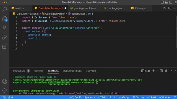Open Source Control view
The image size is (177, 99).
click(x=5, y=28)
